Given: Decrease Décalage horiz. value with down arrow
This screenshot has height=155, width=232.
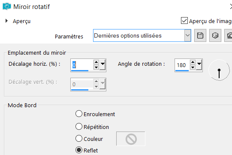Looking at the screenshot, I should click(x=96, y=67).
